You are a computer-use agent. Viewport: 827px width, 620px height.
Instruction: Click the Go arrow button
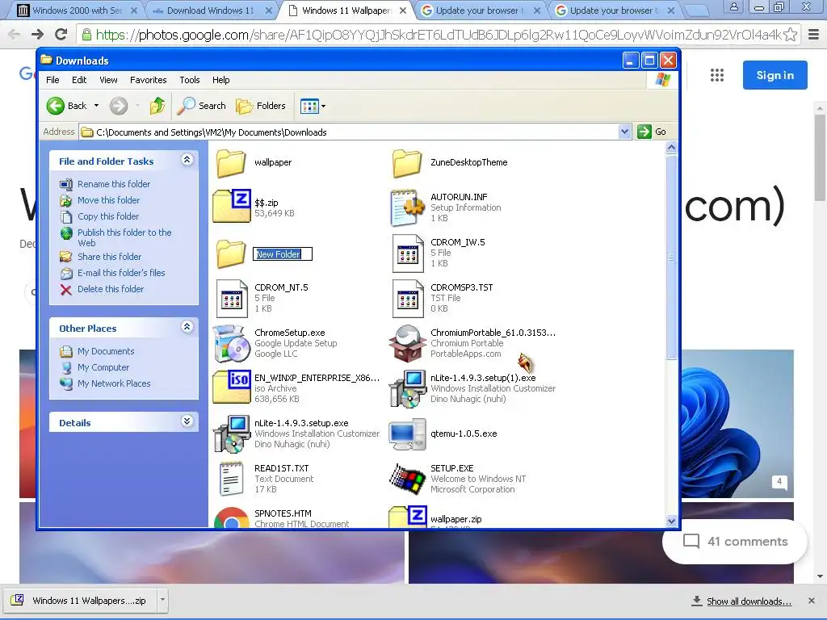tap(644, 132)
